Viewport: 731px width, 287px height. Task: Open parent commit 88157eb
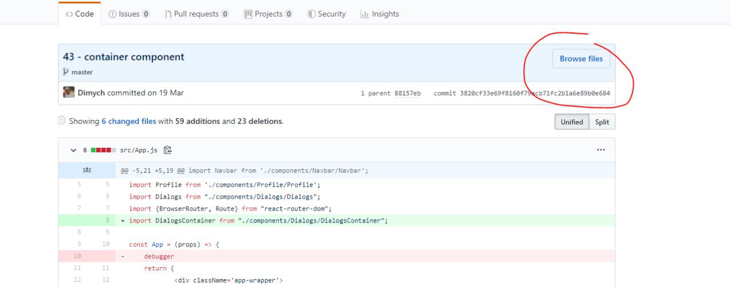point(407,93)
